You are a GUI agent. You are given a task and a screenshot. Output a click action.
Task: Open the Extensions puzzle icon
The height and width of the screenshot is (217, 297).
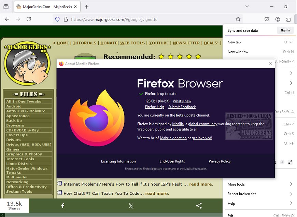(288, 19)
